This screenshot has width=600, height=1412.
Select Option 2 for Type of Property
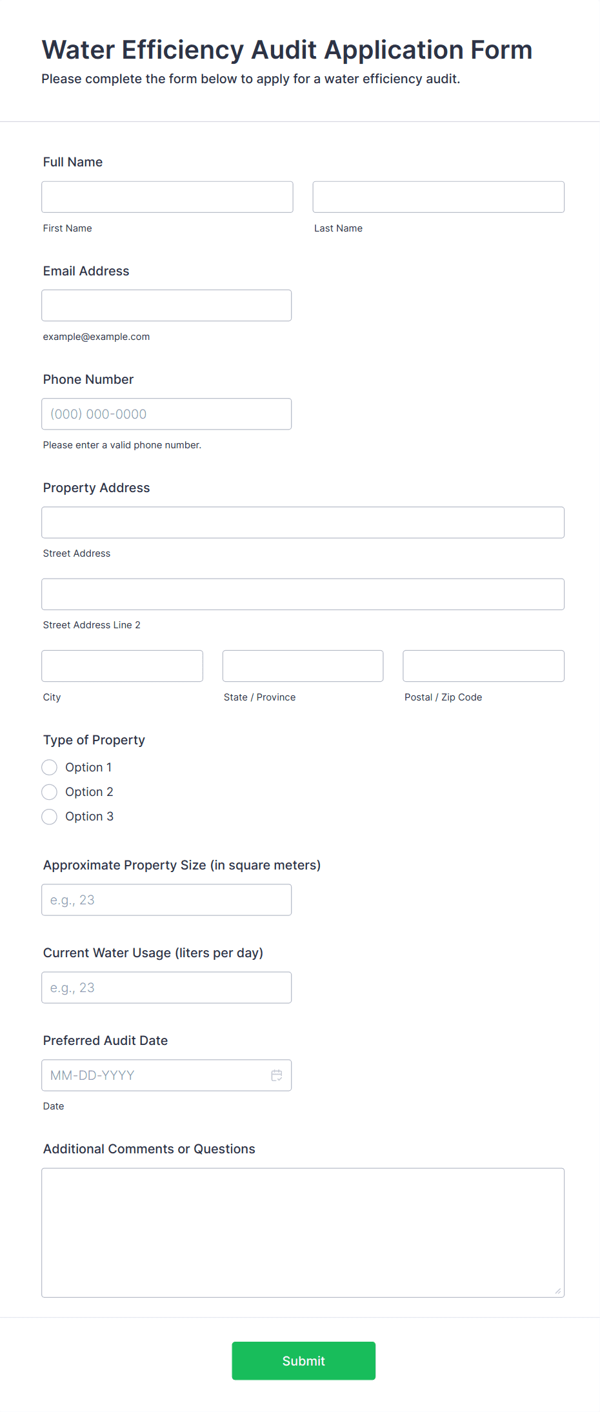(49, 791)
